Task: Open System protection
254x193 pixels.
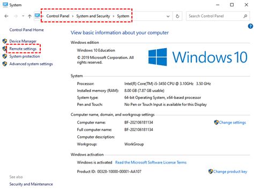Action: 25,56
